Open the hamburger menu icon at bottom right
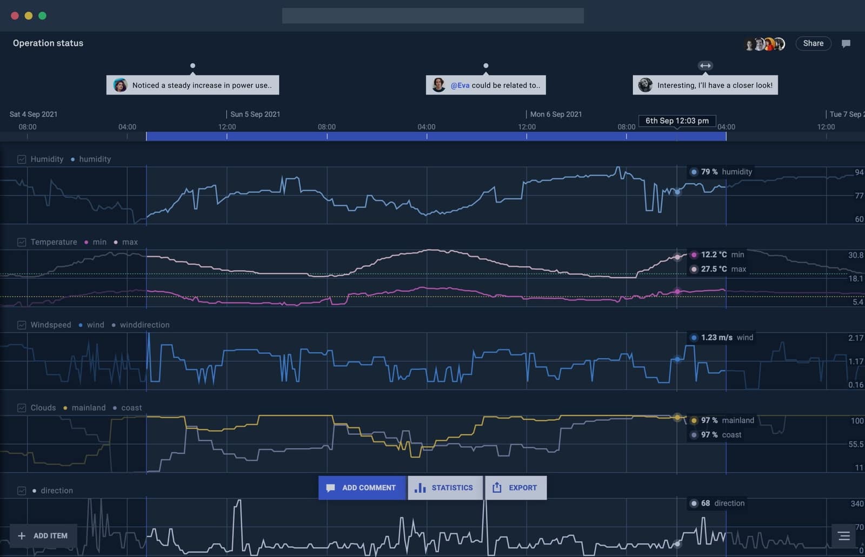The image size is (865, 557). coord(843,536)
